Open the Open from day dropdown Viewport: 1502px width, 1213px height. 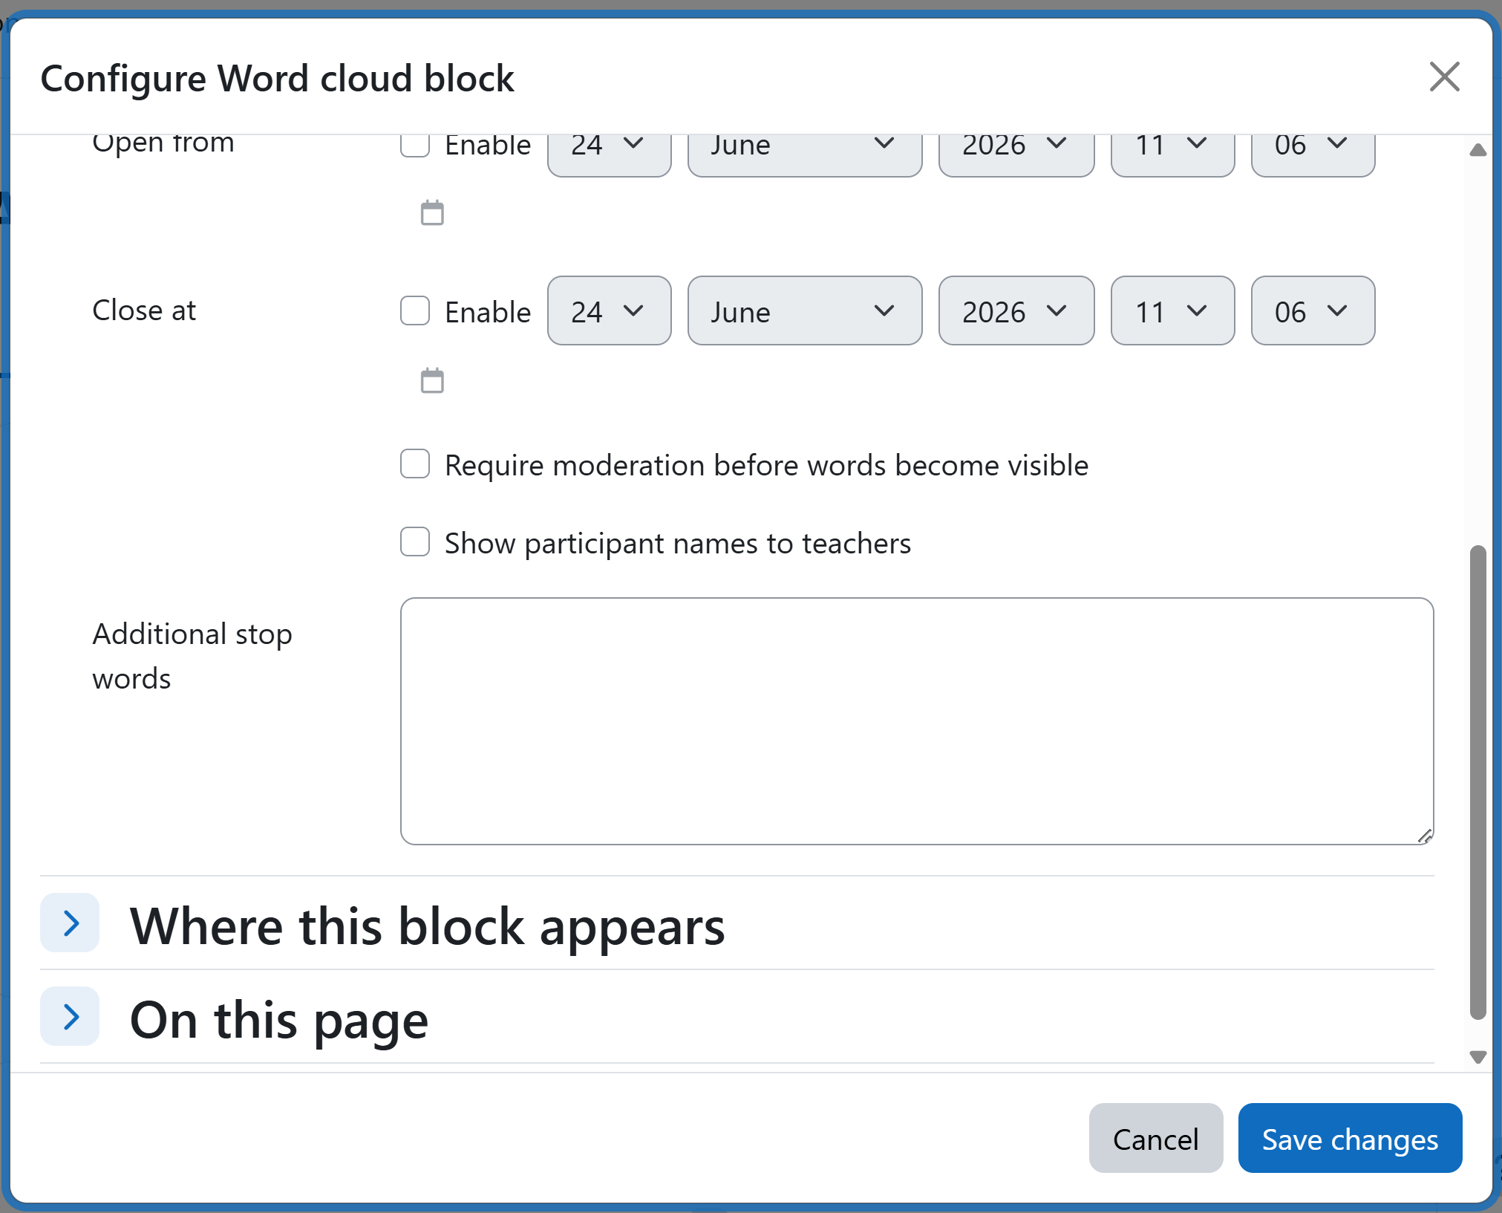click(x=610, y=155)
